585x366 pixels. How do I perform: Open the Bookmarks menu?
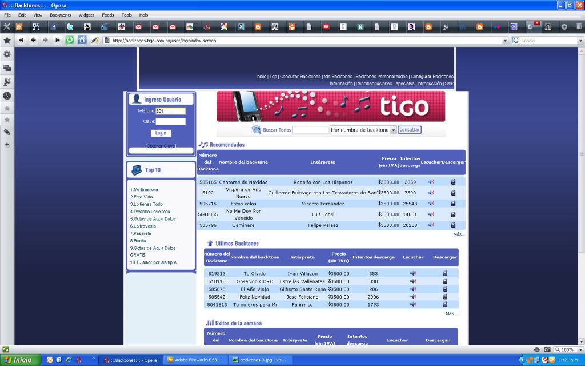point(61,15)
